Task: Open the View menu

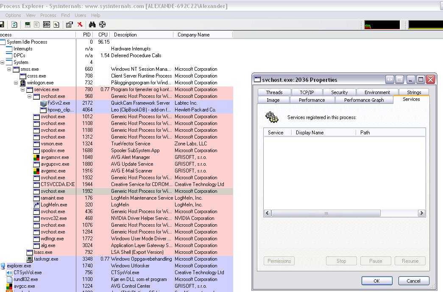Action: pos(31,15)
